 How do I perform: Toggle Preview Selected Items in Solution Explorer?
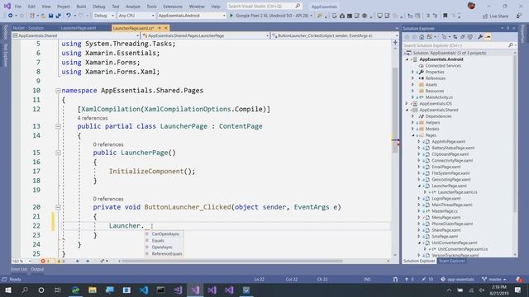tap(488, 37)
